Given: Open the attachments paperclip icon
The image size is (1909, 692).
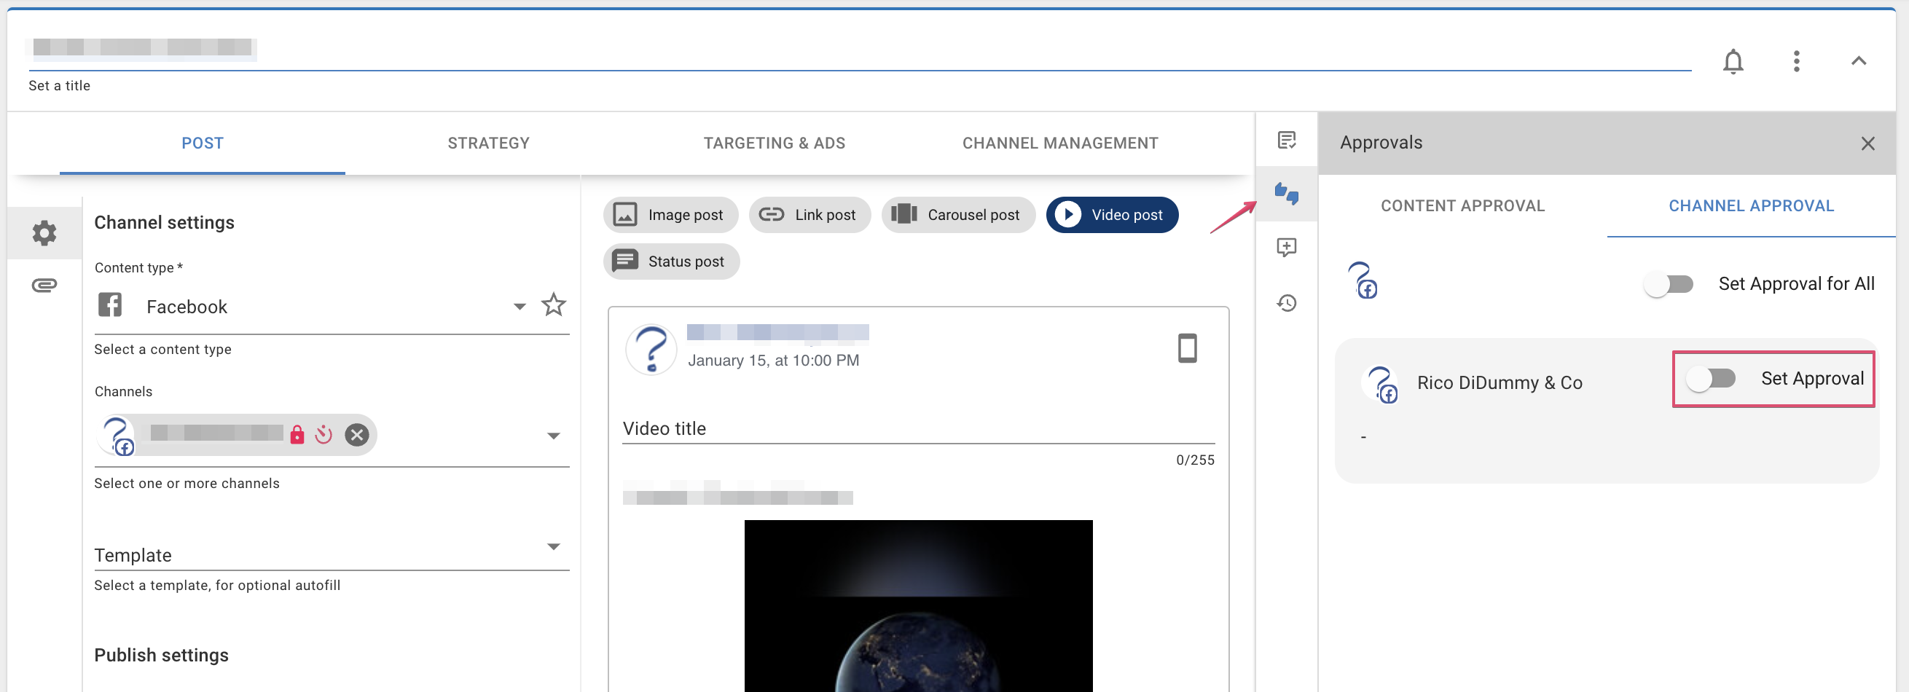Looking at the screenshot, I should tap(44, 286).
